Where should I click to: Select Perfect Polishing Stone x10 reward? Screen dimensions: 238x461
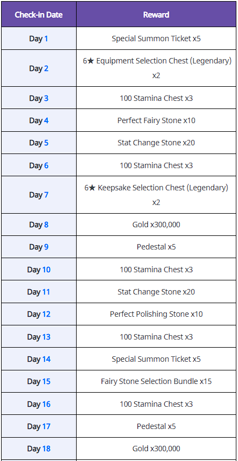click(156, 314)
